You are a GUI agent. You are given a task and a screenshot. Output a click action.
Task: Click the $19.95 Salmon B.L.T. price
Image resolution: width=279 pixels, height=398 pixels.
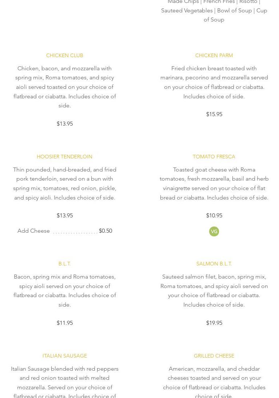214,323
